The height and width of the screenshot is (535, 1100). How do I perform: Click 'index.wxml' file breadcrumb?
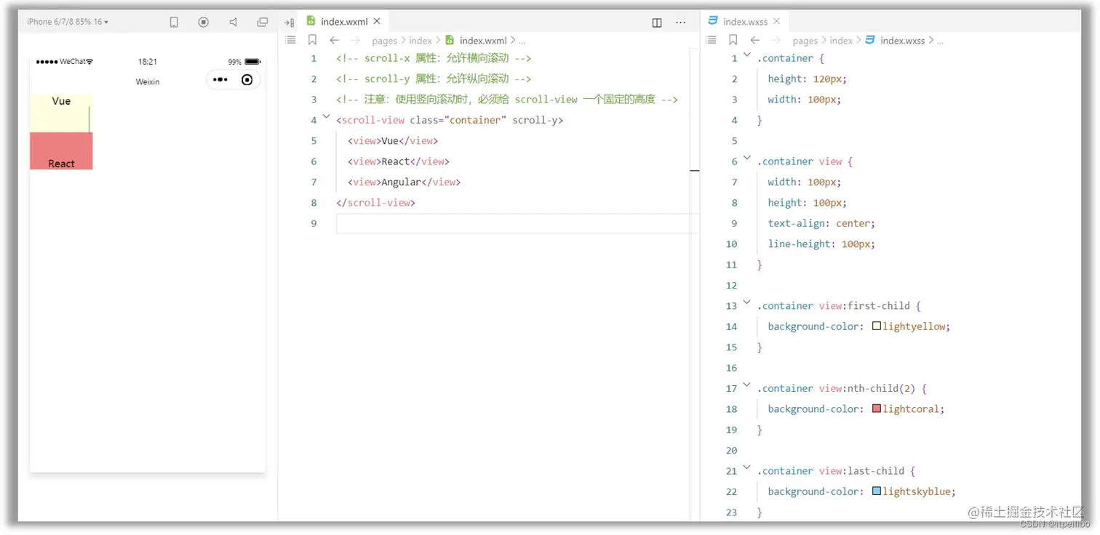[x=483, y=41]
